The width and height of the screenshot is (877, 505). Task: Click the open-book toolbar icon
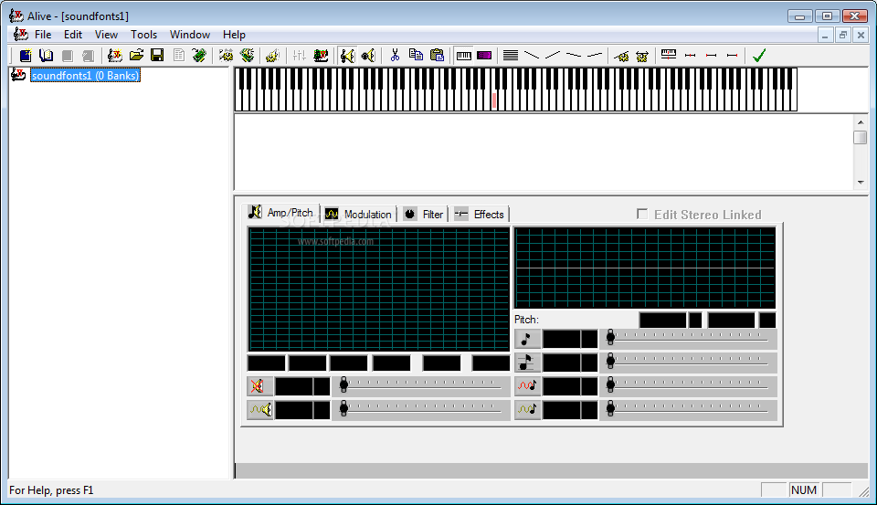point(46,56)
